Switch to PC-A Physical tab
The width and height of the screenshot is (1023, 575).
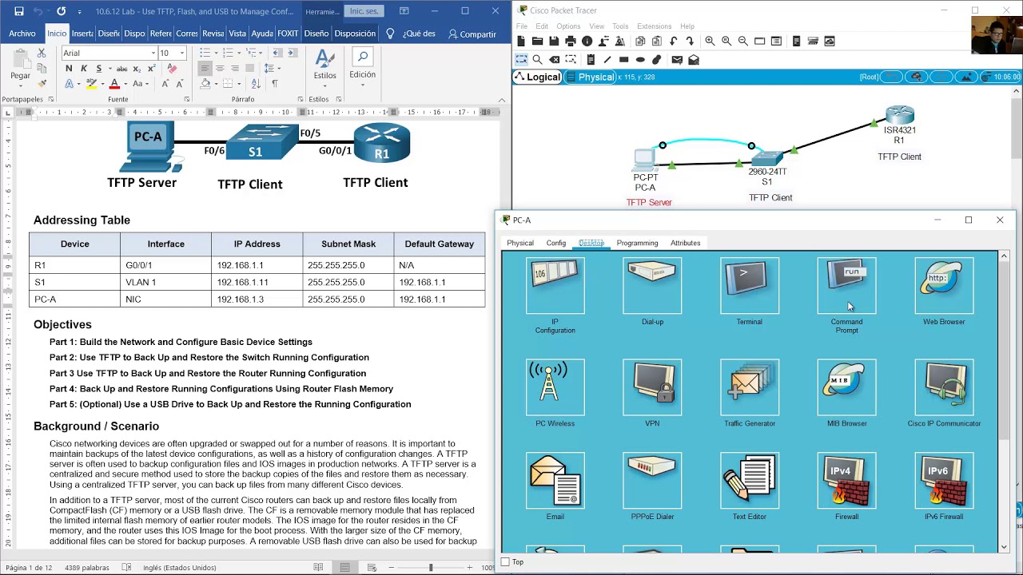520,243
